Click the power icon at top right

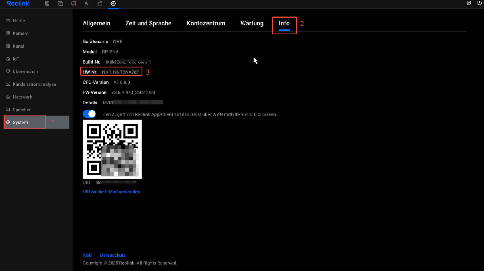point(479,3)
